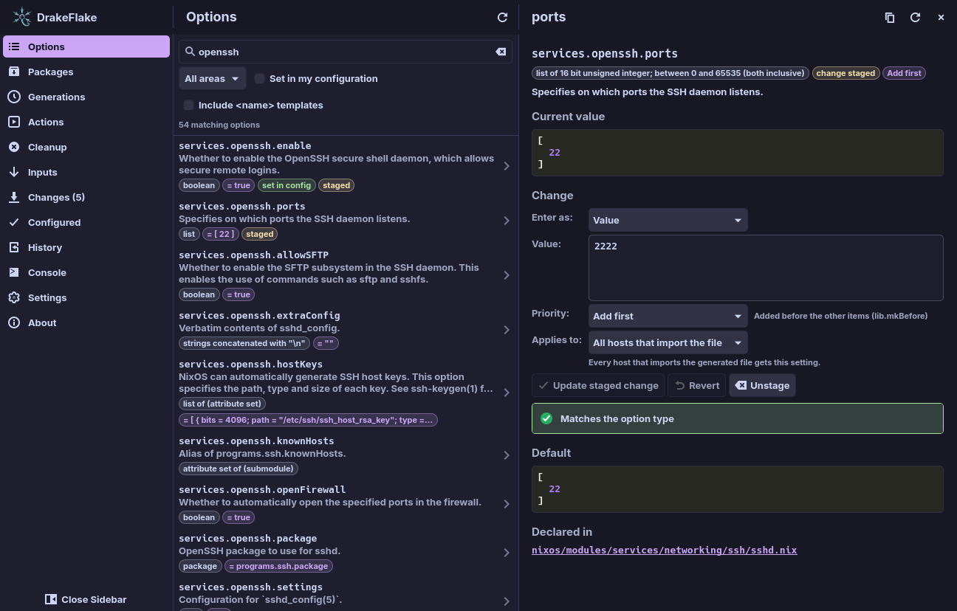Select services.openssh.knownHosts option
The height and width of the screenshot is (611, 957).
(x=346, y=455)
